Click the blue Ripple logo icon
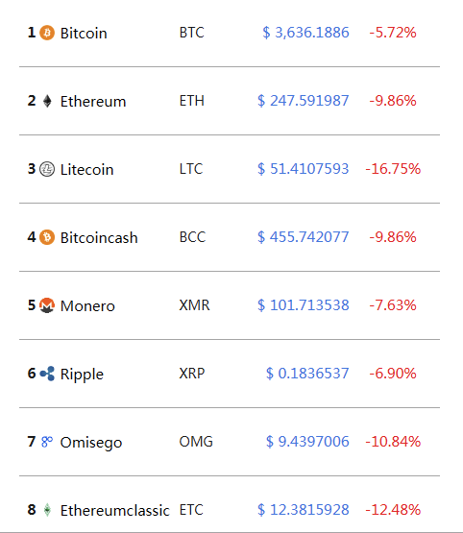 [x=47, y=374]
